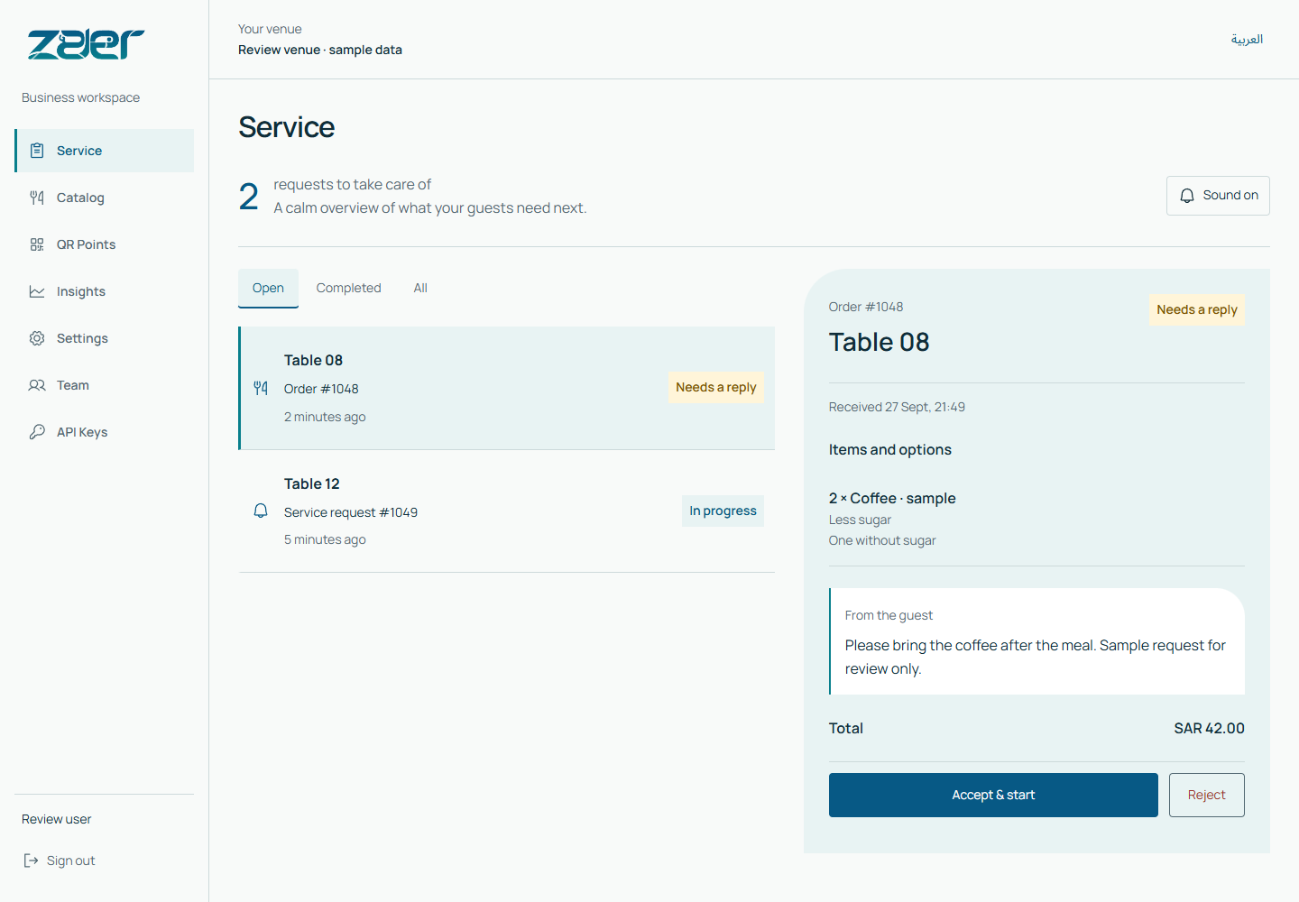Click the Zaer logo
1299x902 pixels.
[86, 44]
